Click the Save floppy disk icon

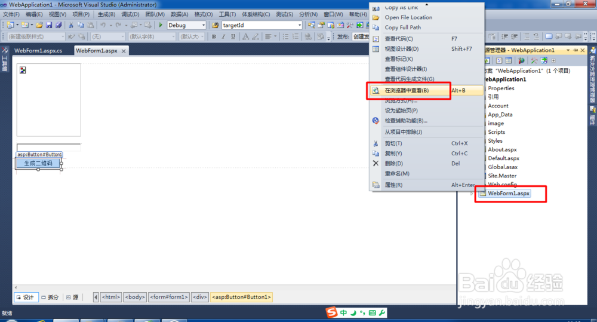[49, 25]
